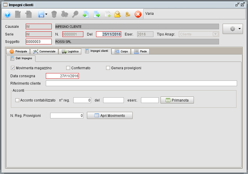Image resolution: width=248 pixels, height=174 pixels.
Task: Open the Logistica tab
Action: pyautogui.click(x=70, y=51)
